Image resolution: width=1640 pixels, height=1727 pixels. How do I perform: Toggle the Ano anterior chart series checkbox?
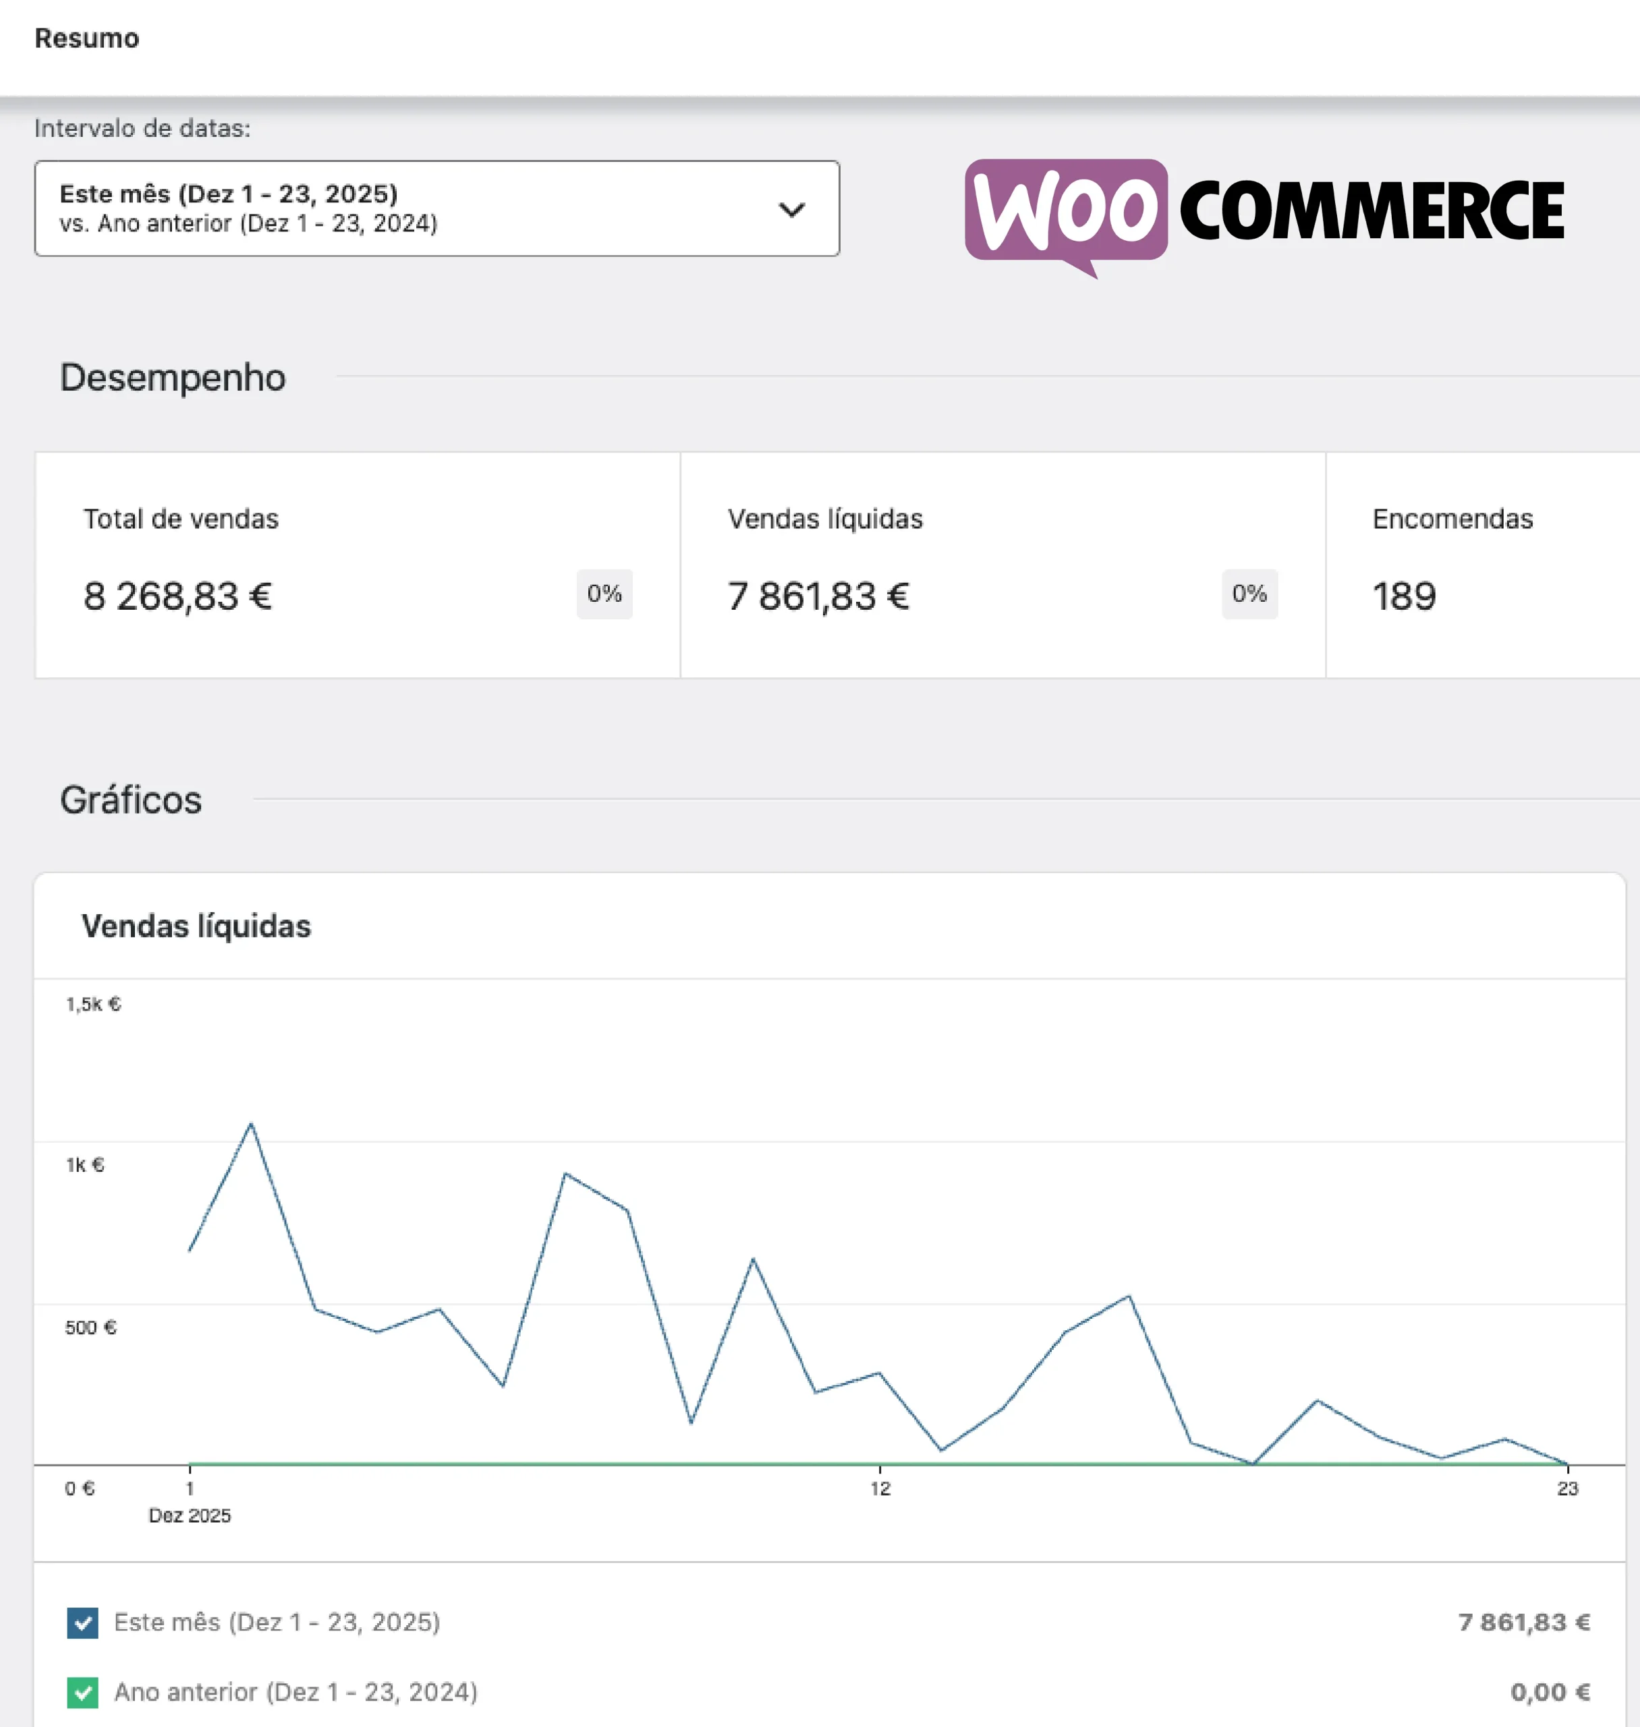coord(83,1693)
